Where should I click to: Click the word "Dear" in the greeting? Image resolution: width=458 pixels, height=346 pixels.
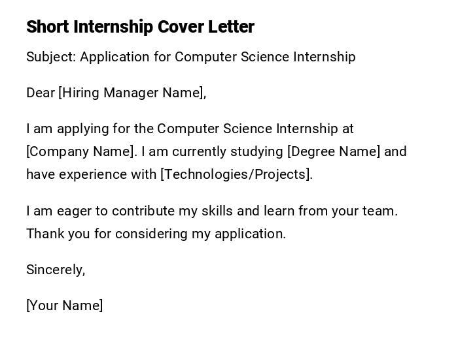(x=41, y=93)
